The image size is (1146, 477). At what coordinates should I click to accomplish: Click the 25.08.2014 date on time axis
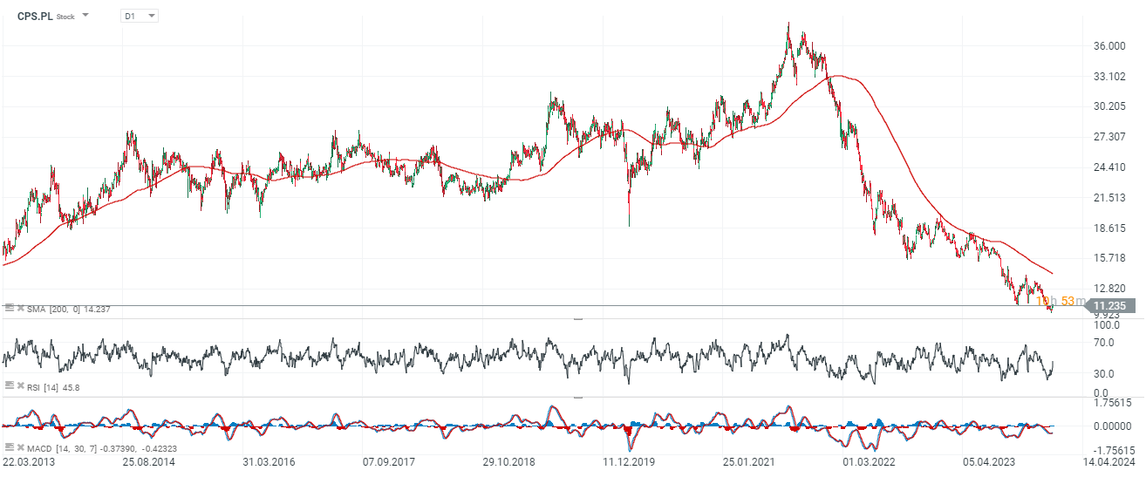tap(147, 464)
